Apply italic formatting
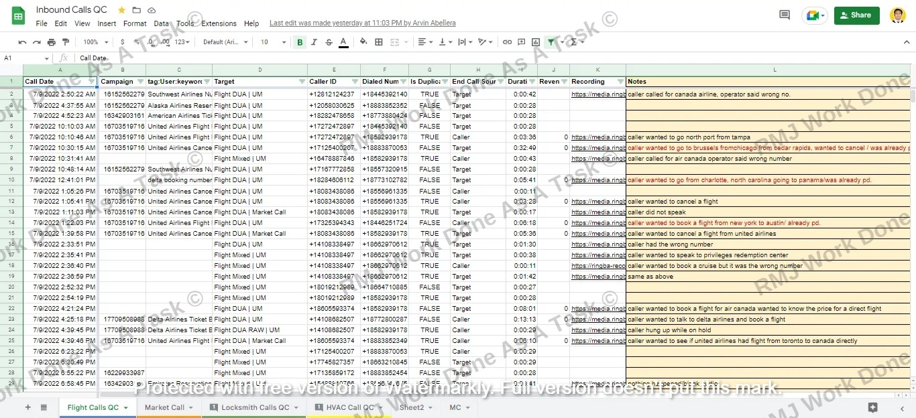This screenshot has width=916, height=418. (x=314, y=42)
